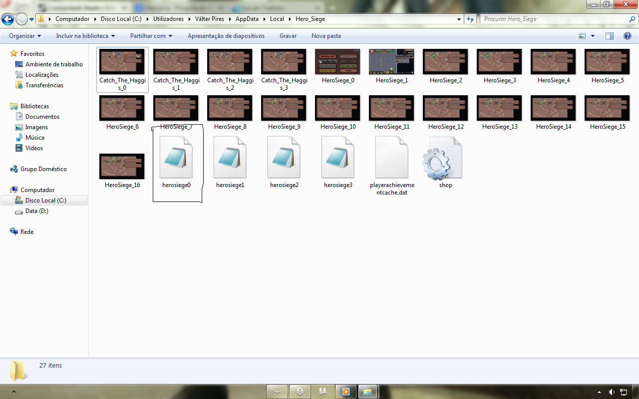Screen dimensions: 639x399
Task: Select the herosiege1 text file
Action: tap(230, 158)
